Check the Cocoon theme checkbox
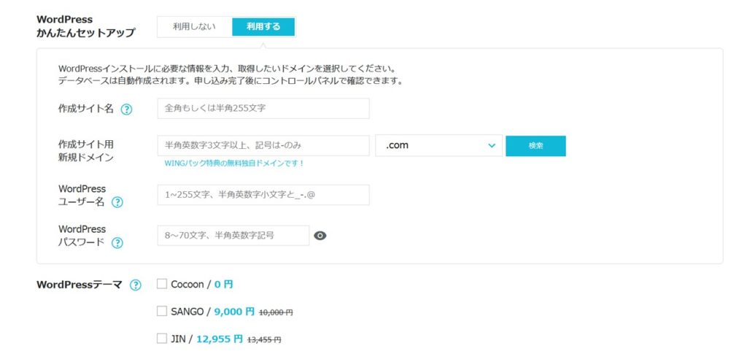 162,284
